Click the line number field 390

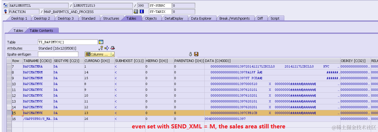pyautogui.click(x=143, y=6)
